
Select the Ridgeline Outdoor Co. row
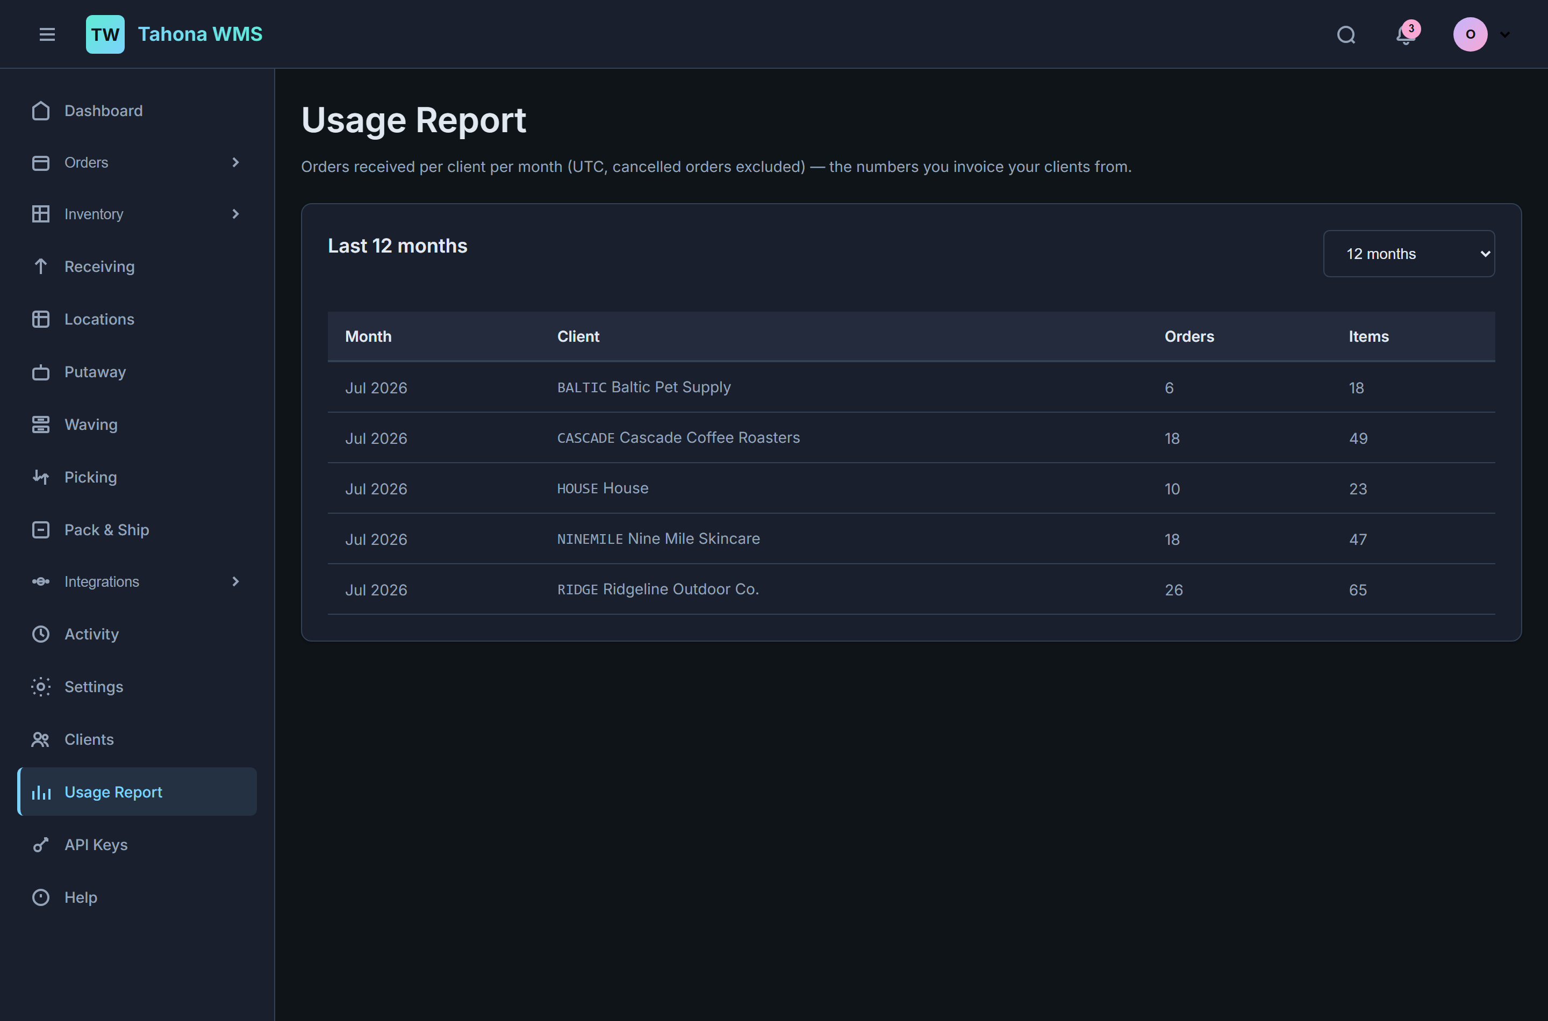point(911,590)
